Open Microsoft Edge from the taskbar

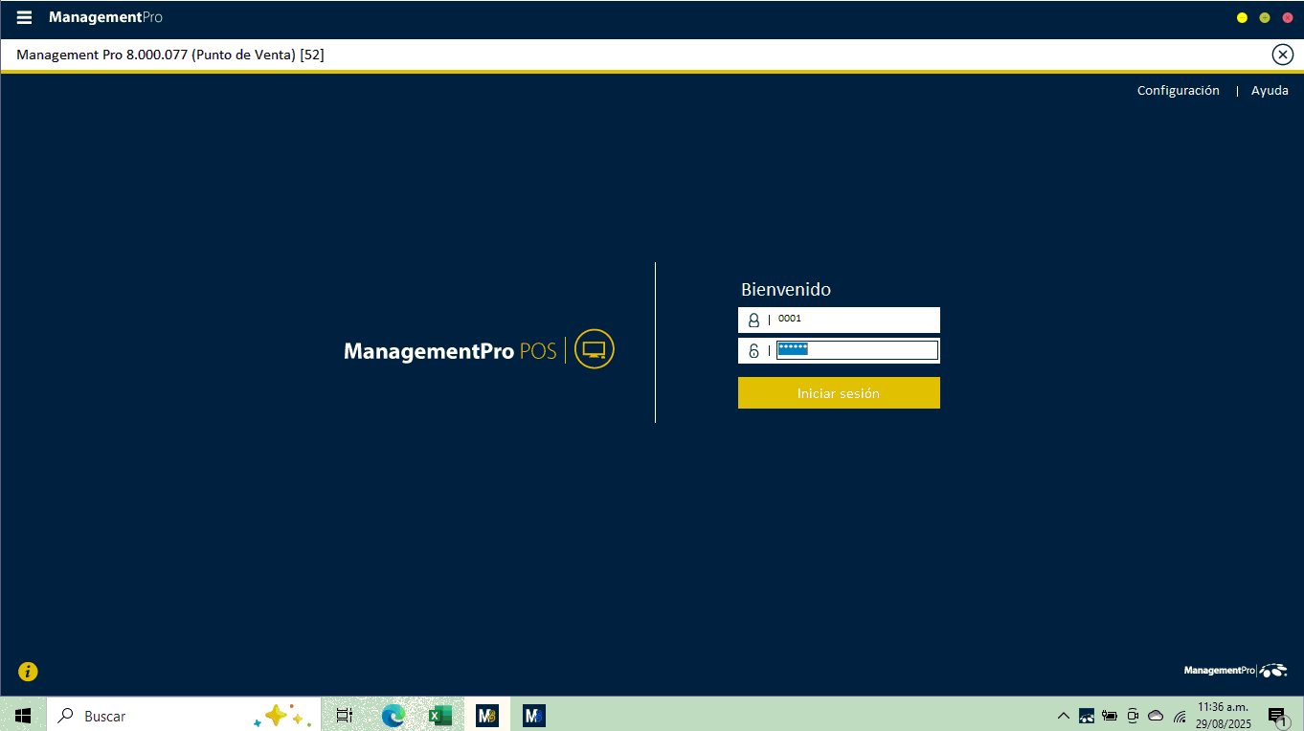393,716
